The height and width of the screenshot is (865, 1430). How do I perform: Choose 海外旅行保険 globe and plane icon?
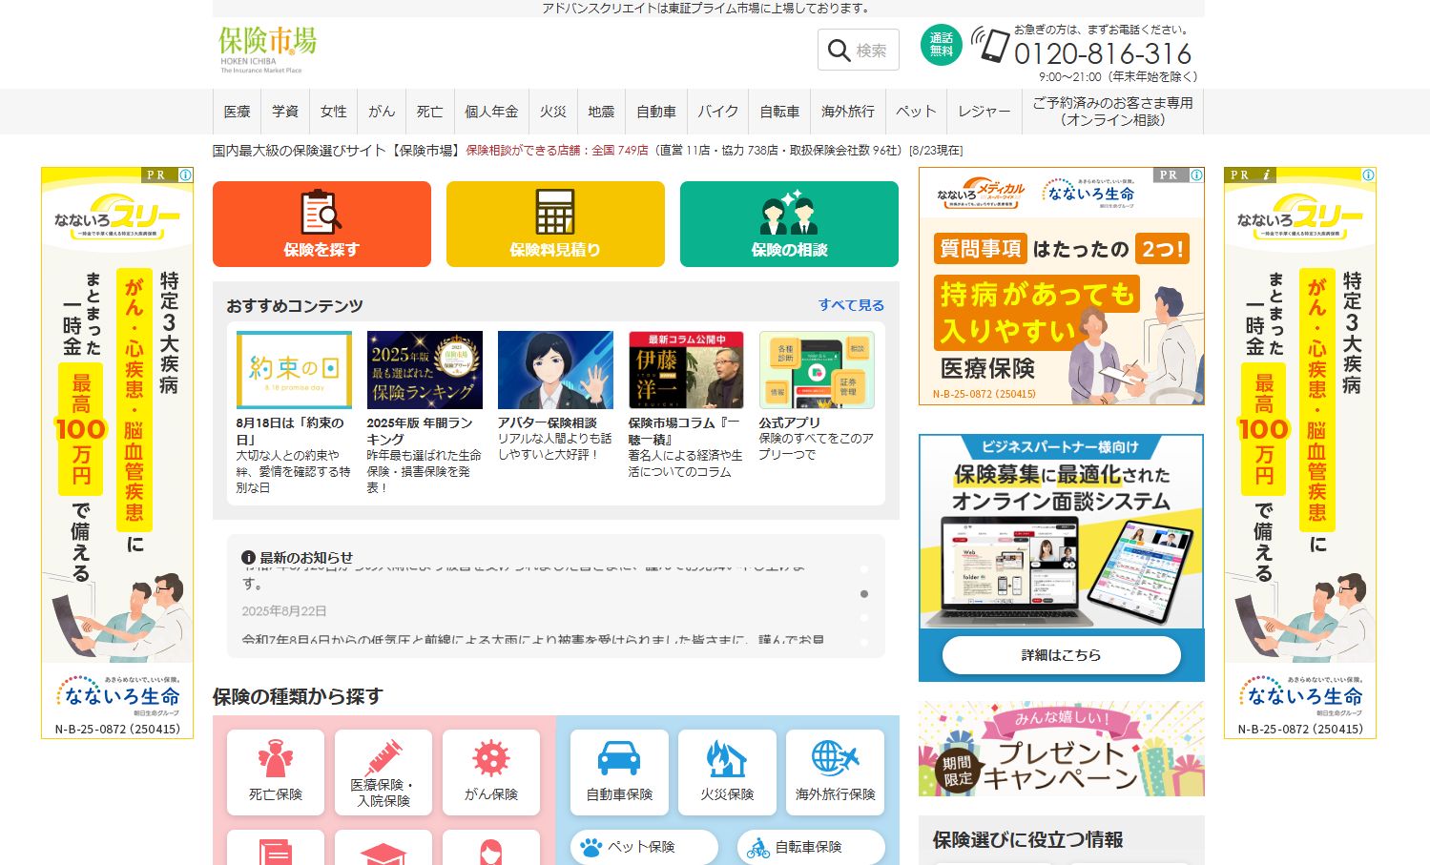835,759
